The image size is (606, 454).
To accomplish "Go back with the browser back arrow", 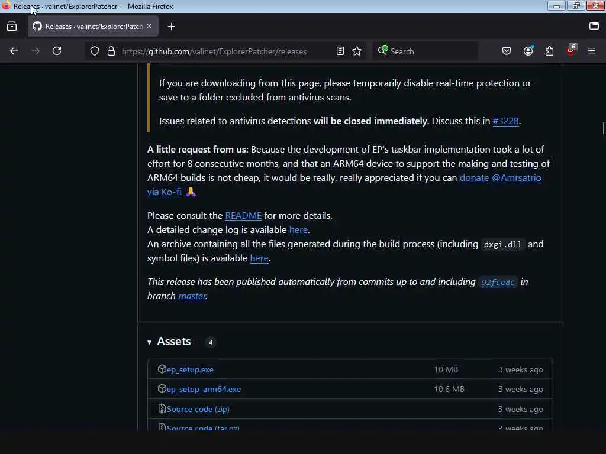I will point(14,51).
